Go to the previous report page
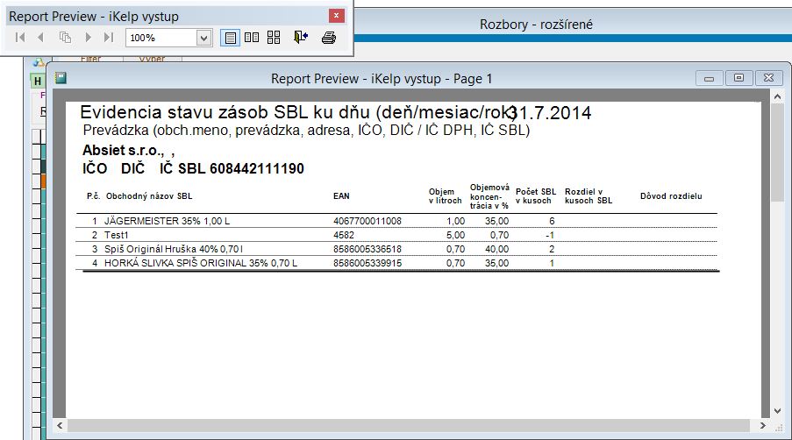This screenshot has height=440, width=792. (x=40, y=38)
